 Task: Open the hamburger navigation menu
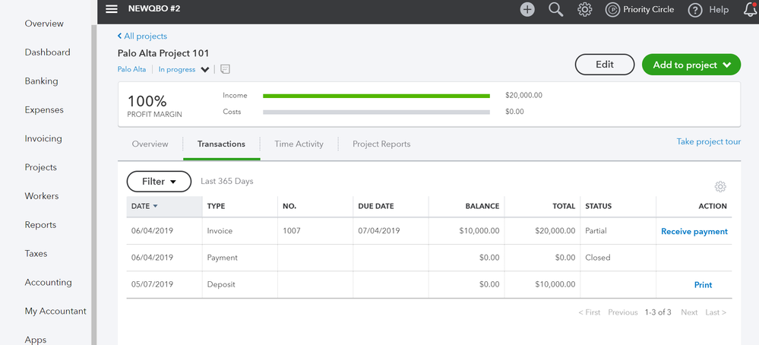click(x=112, y=9)
